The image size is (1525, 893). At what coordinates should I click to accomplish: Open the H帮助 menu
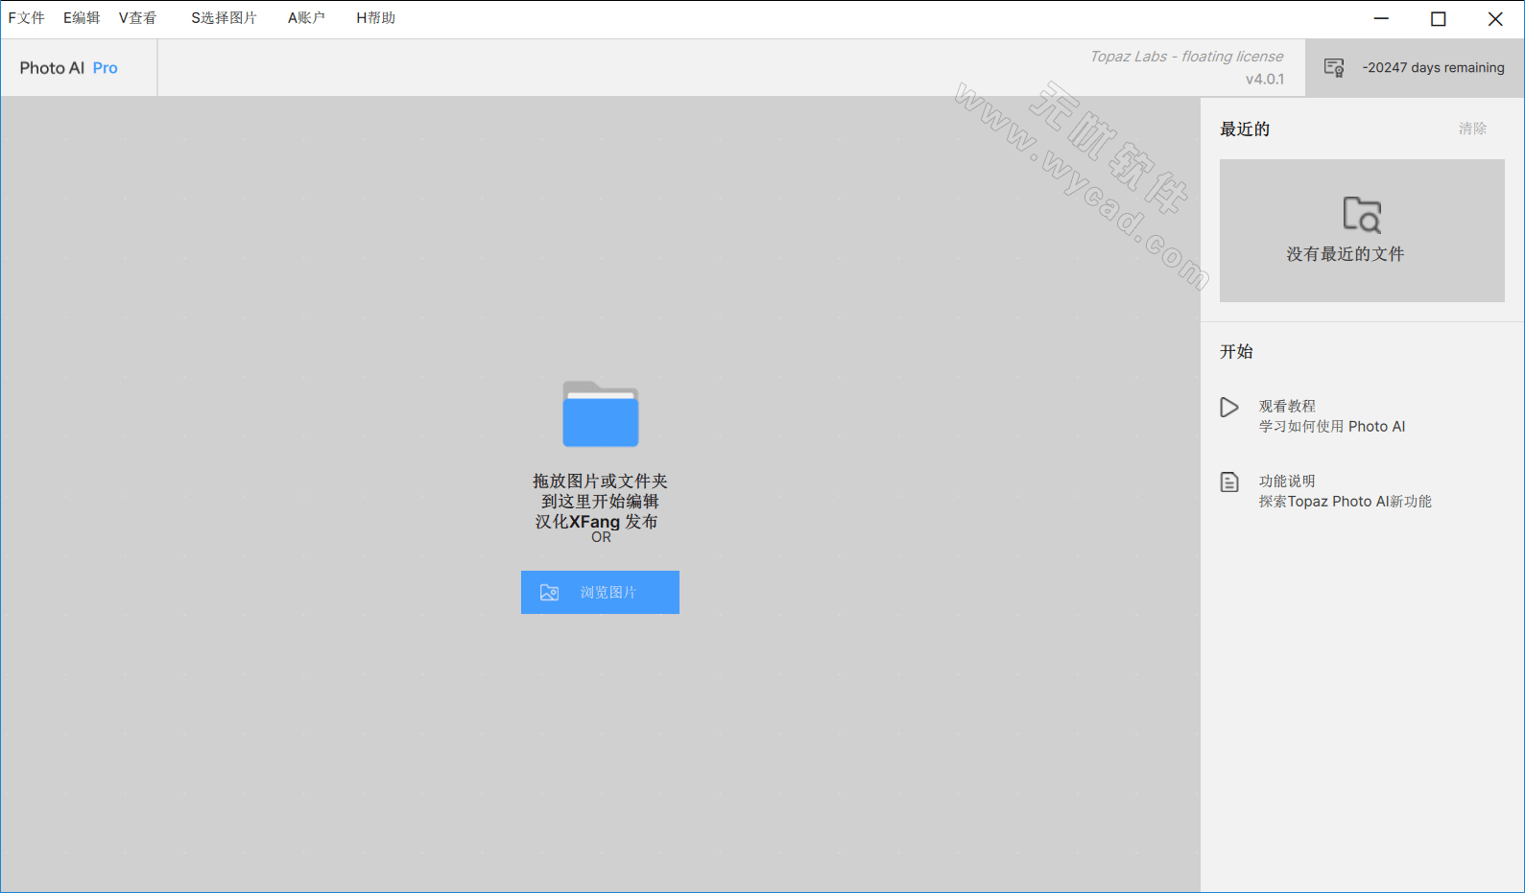[375, 18]
